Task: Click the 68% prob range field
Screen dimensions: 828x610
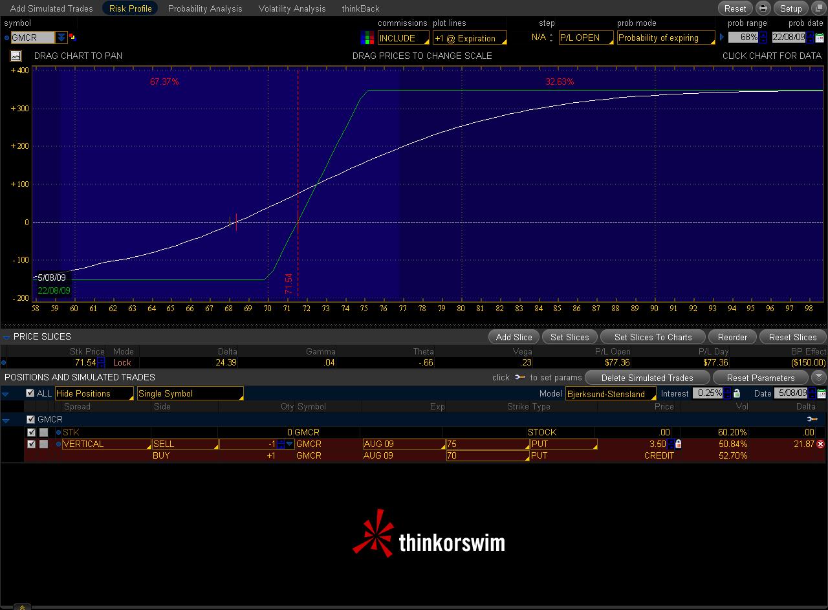Action: [743, 38]
